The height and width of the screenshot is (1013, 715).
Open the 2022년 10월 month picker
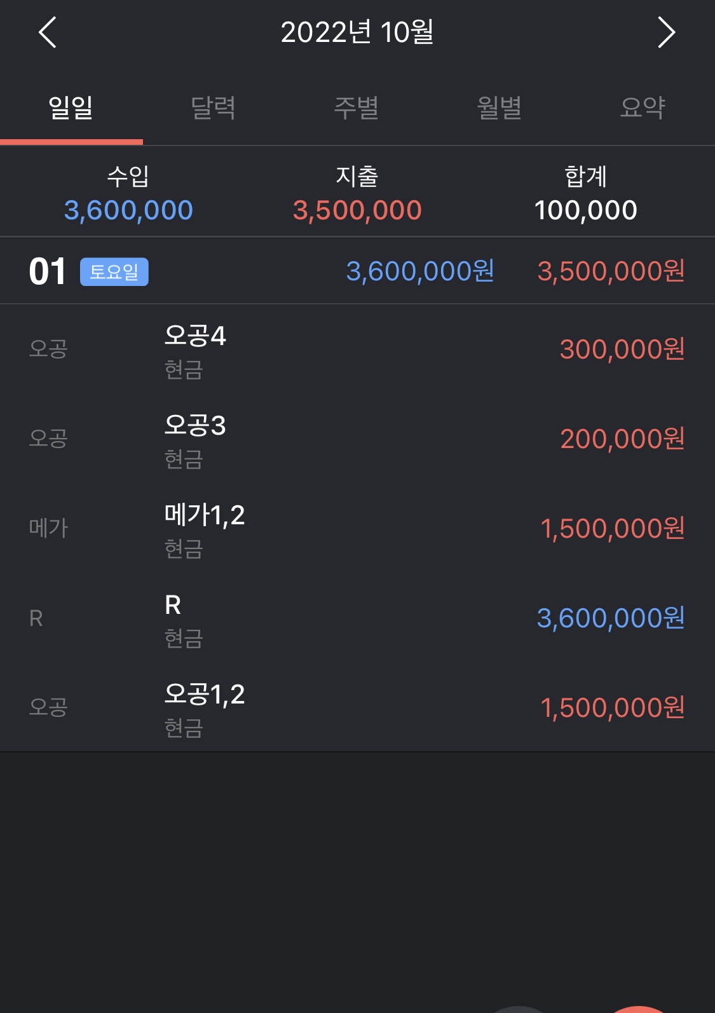click(357, 32)
